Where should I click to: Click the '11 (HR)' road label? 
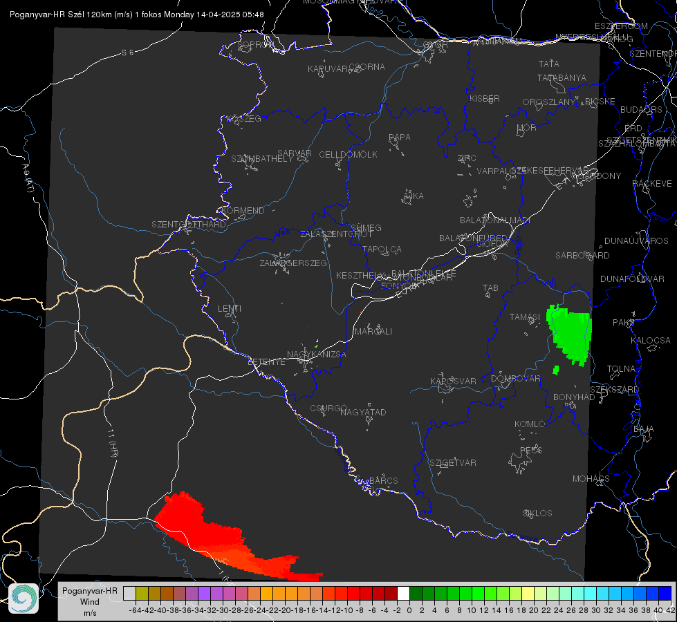tap(113, 443)
